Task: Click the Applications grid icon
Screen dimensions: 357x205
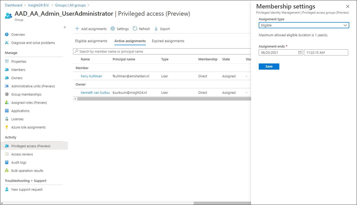Action: [x=7, y=111]
